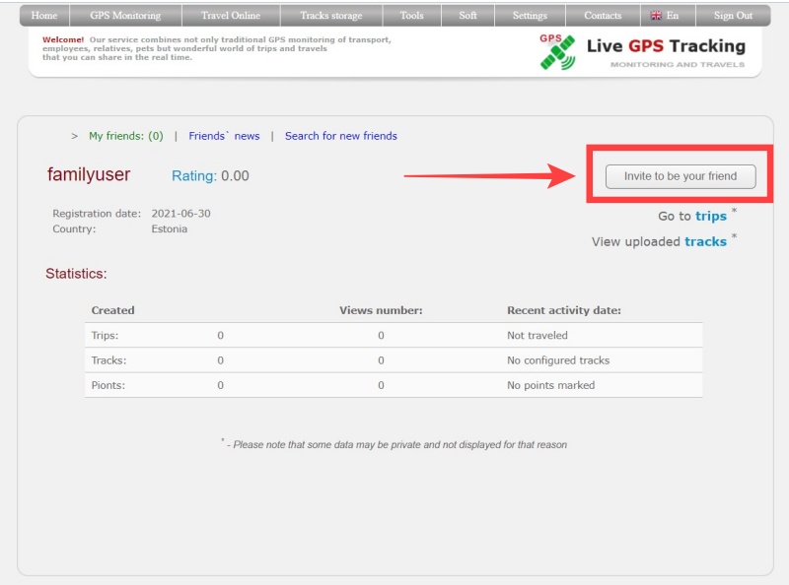Viewport: 789px width, 585px height.
Task: Click Search for new friends link
Action: pos(341,136)
